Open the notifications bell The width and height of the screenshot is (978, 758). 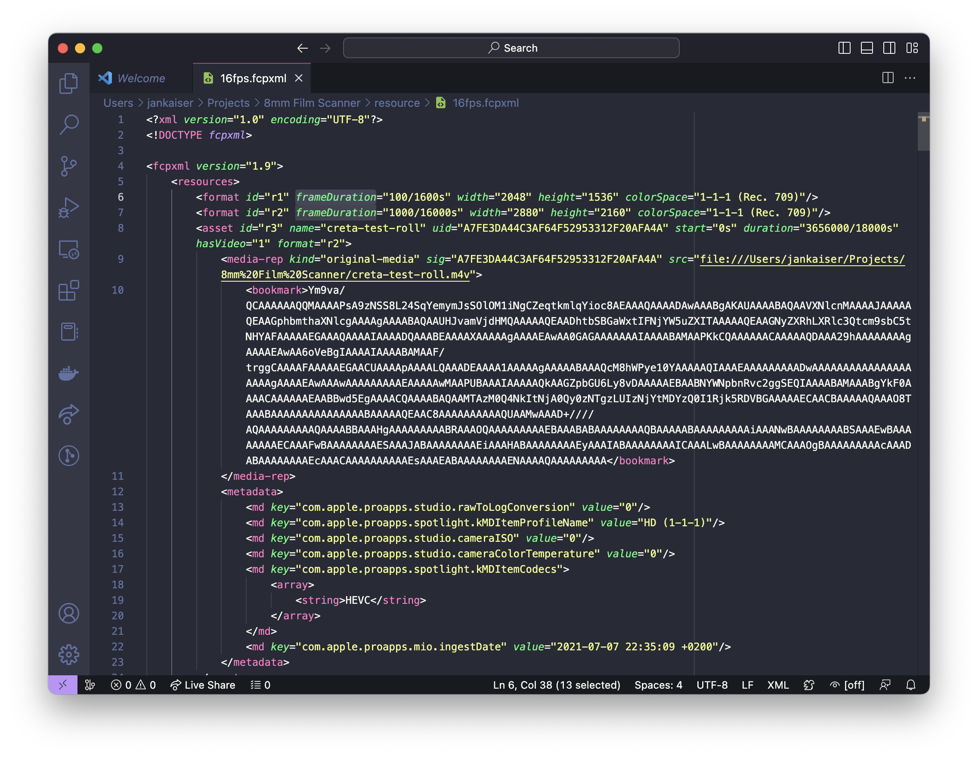click(x=911, y=685)
